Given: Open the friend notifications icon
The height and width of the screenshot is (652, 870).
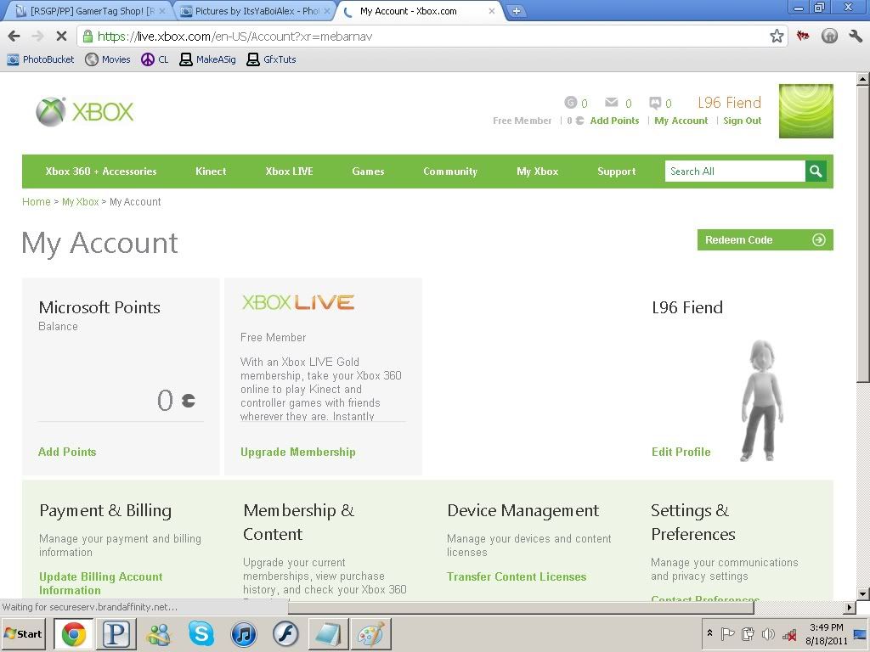Looking at the screenshot, I should (x=655, y=103).
